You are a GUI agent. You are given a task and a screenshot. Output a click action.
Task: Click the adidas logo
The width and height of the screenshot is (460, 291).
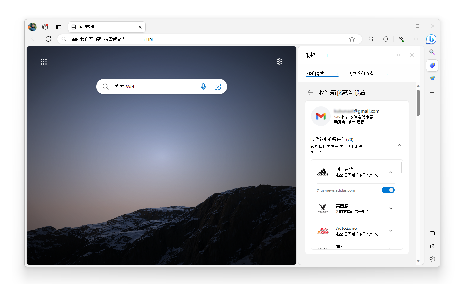(323, 172)
